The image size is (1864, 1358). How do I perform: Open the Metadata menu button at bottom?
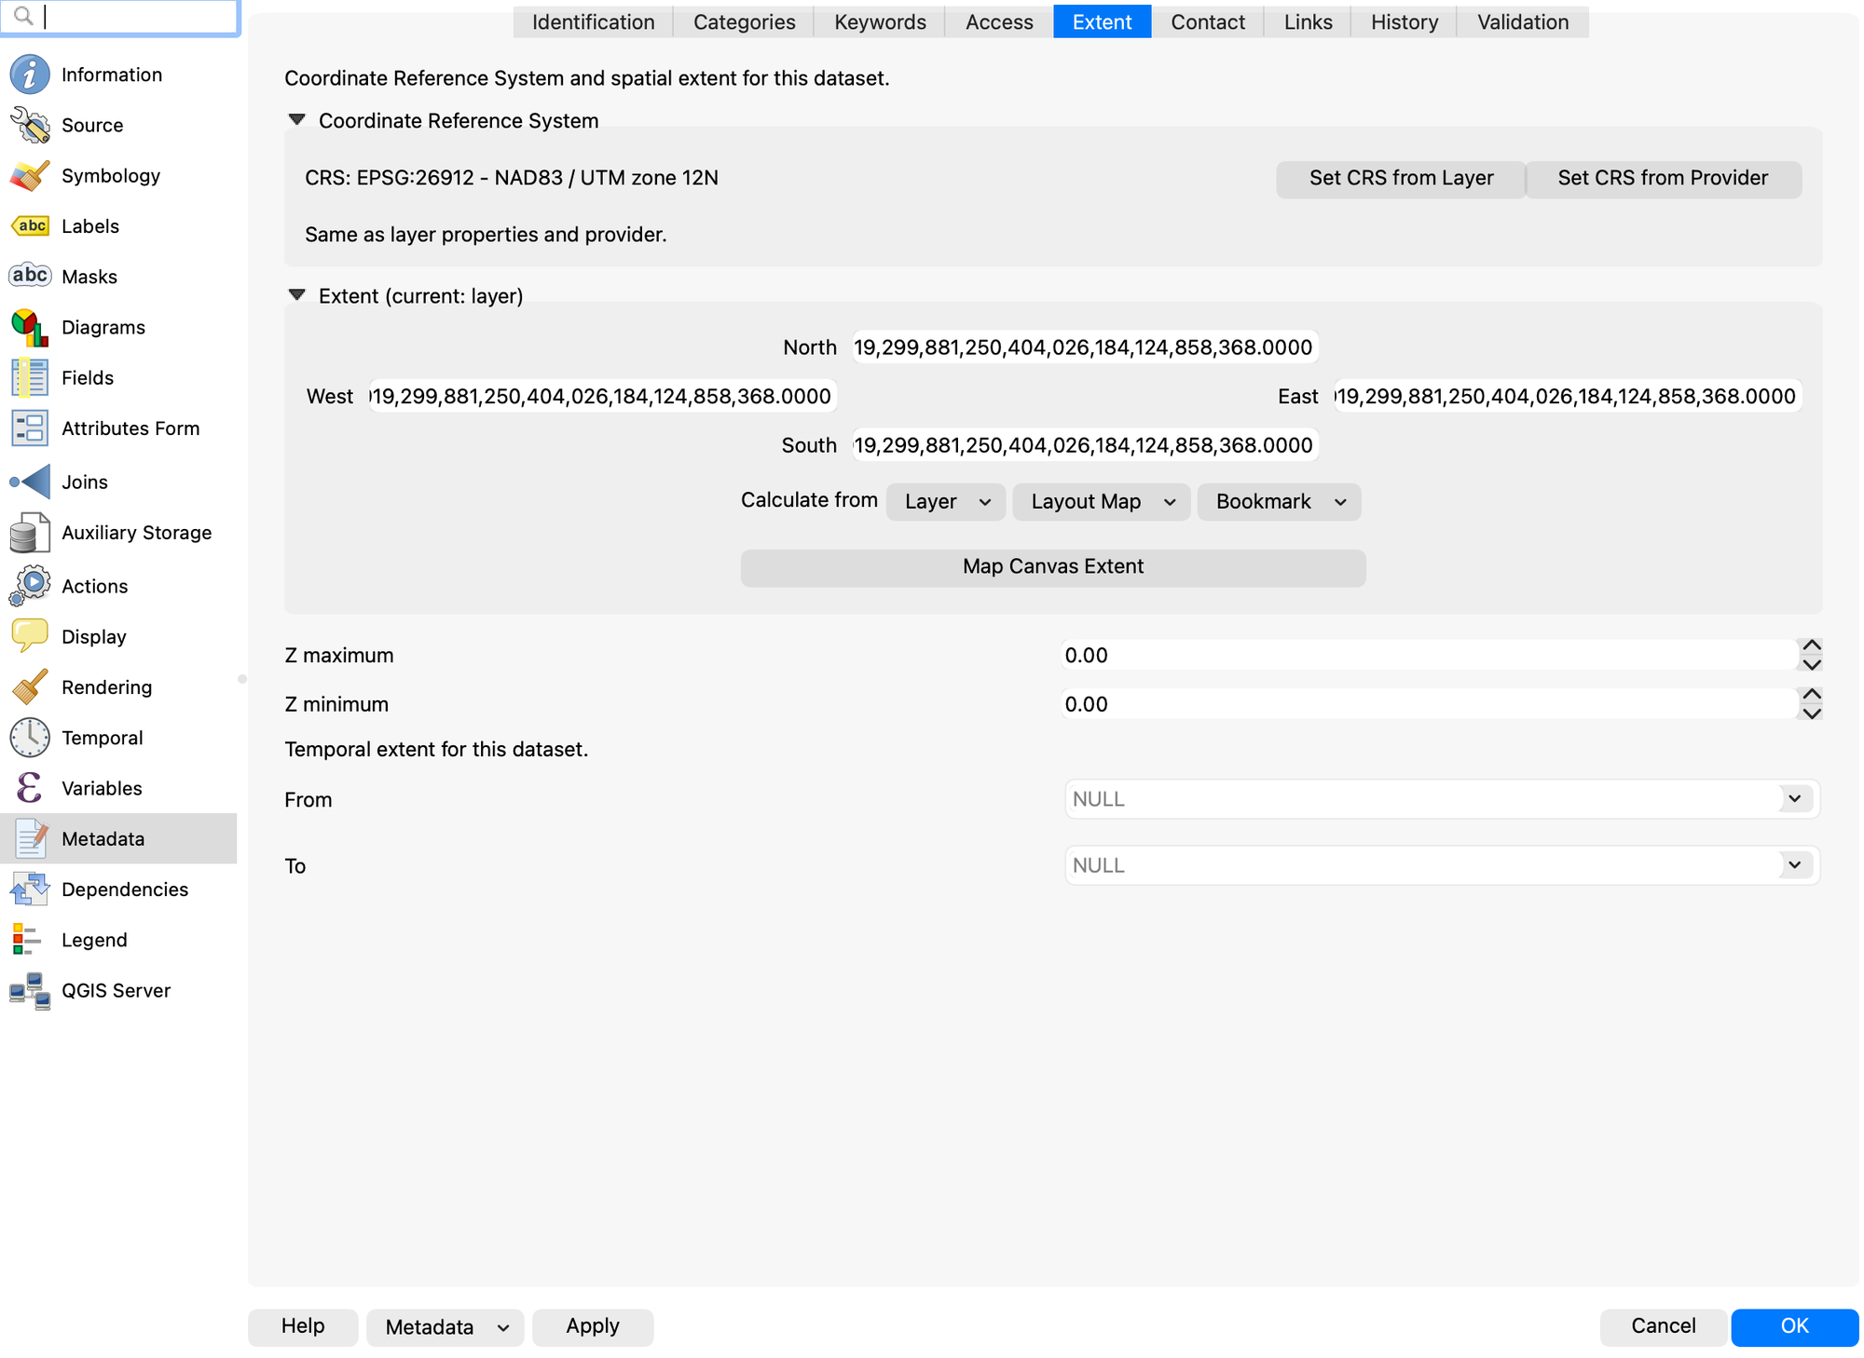tap(445, 1326)
